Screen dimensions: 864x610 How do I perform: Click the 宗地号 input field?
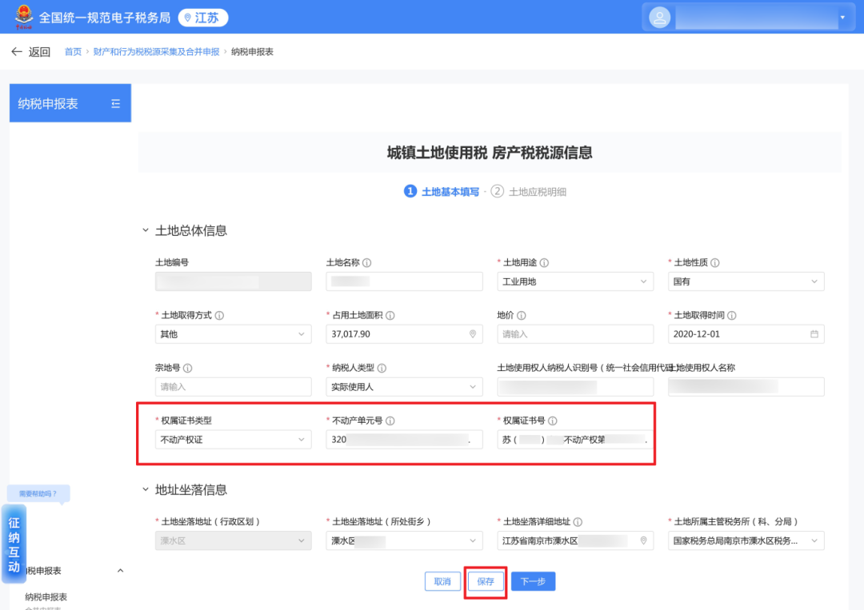point(233,387)
